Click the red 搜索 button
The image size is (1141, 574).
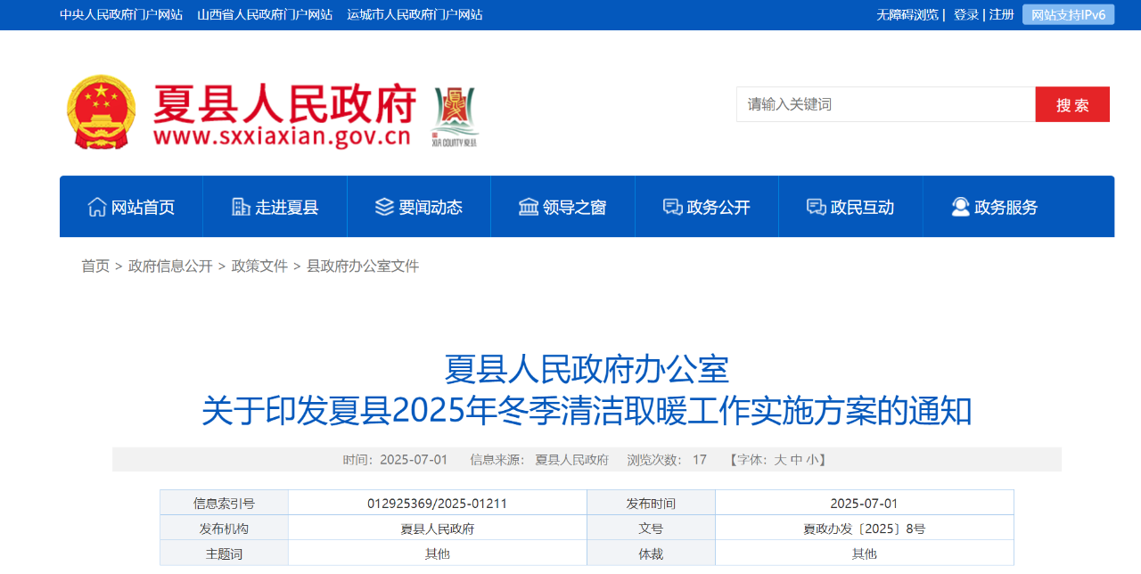(x=1072, y=104)
